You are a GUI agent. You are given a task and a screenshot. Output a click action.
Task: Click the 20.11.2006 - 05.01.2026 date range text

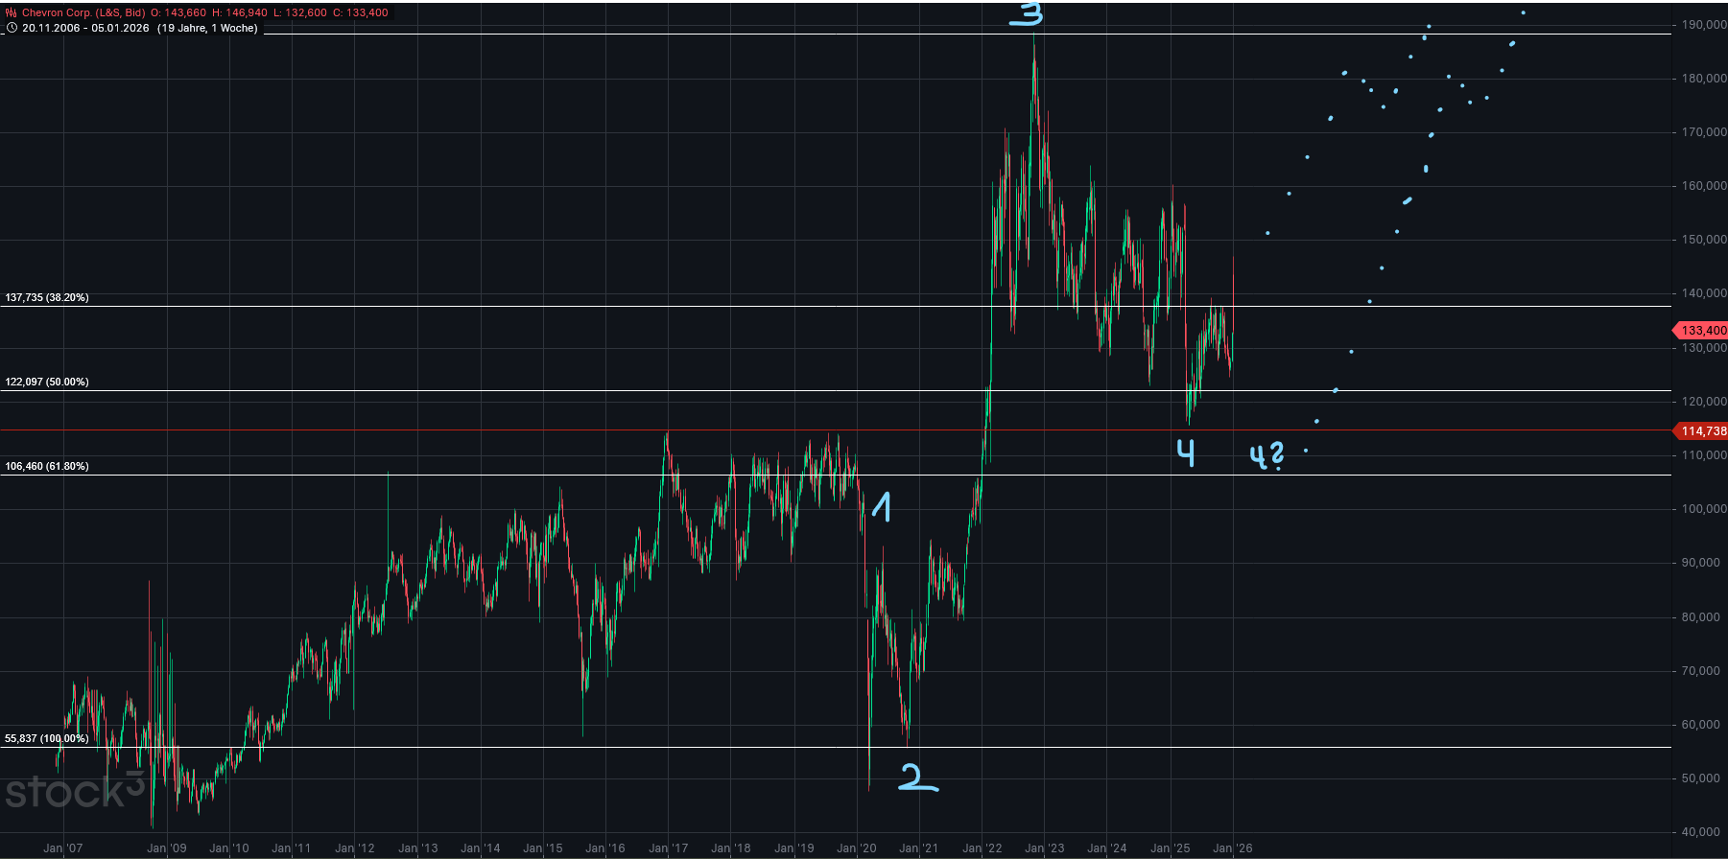(85, 28)
